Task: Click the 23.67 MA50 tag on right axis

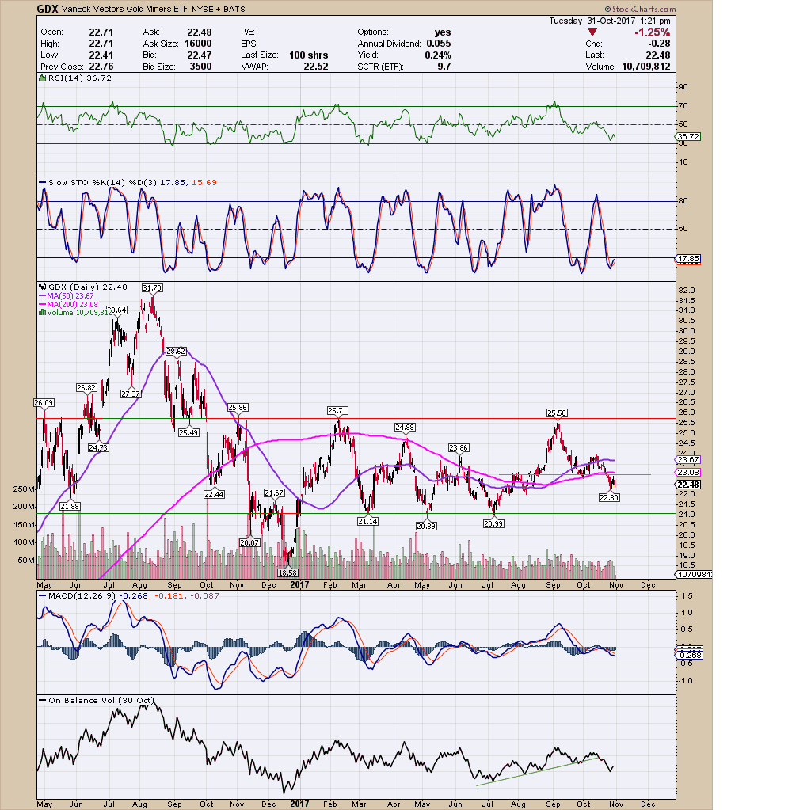Action: 688,460
